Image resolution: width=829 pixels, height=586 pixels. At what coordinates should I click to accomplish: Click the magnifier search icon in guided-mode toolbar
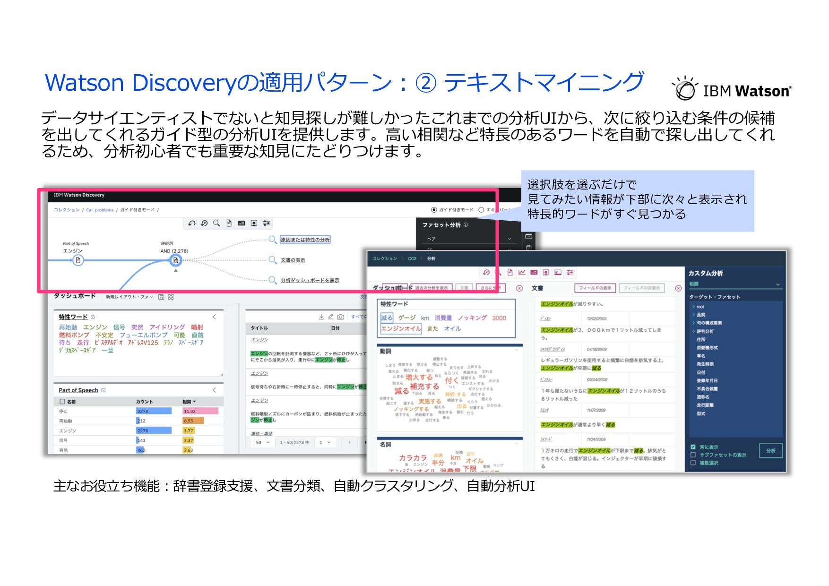point(216,223)
